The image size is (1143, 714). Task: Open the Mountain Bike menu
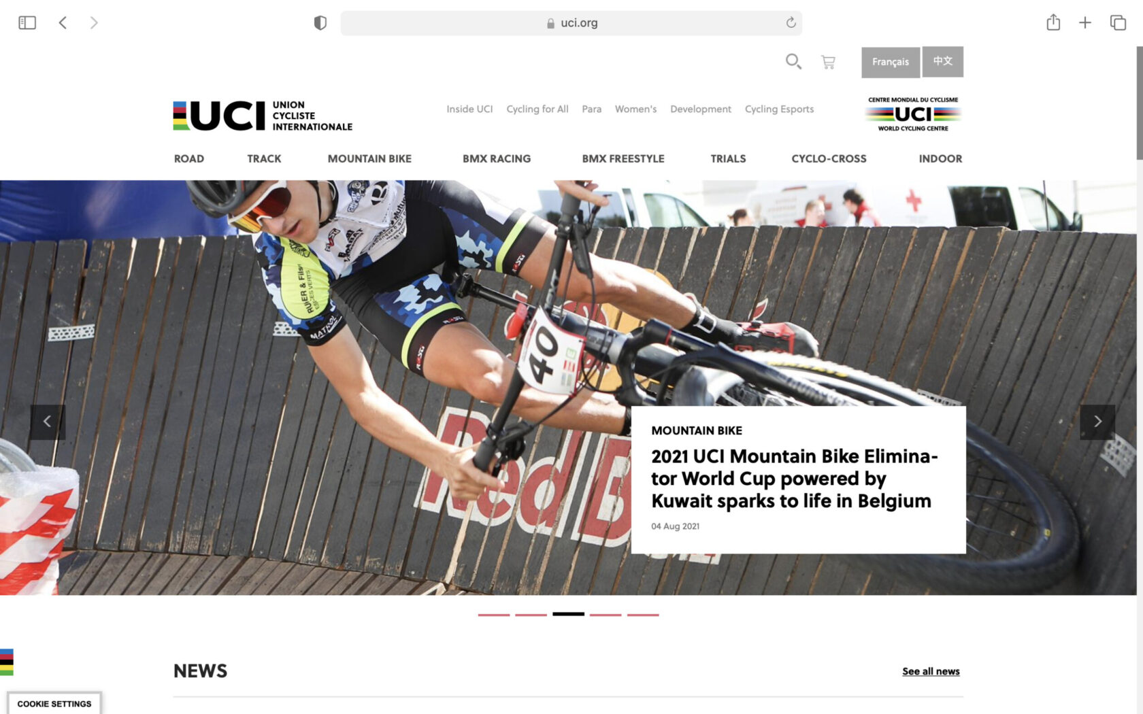coord(369,158)
